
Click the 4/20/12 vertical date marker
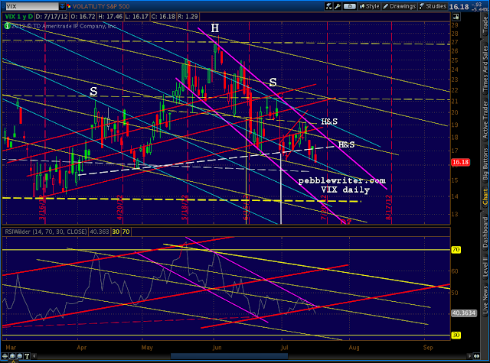pos(120,207)
